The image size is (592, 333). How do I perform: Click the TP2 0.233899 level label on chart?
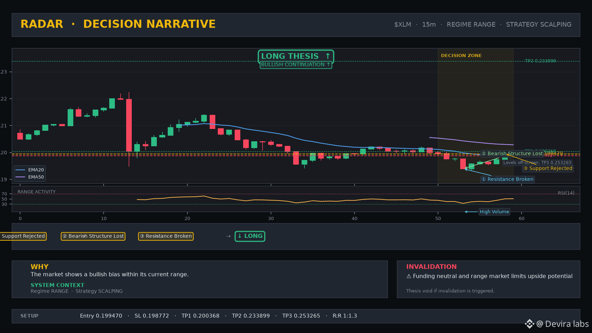click(540, 61)
